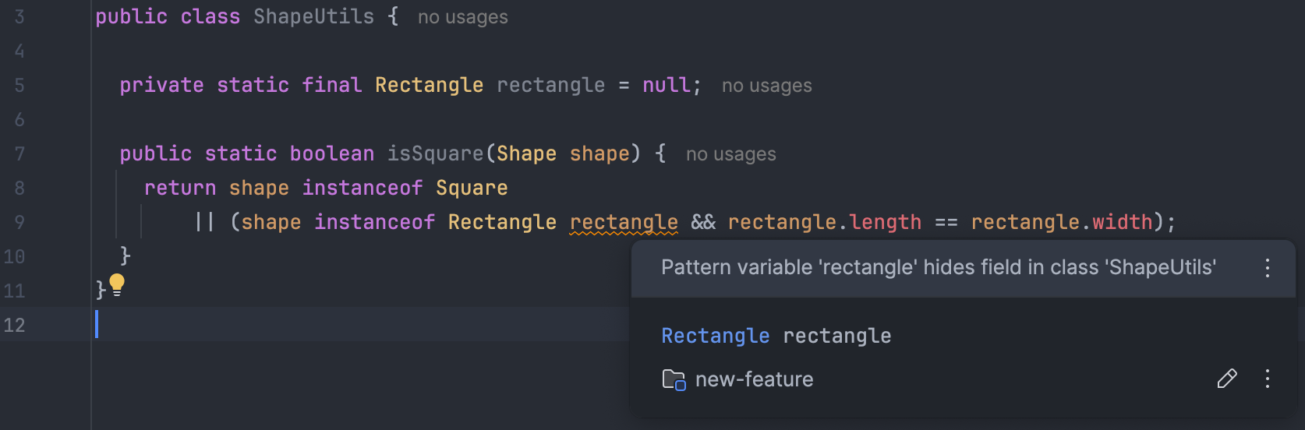1305x430 pixels.
Task: Click the null keyword on line 5
Action: click(x=666, y=85)
